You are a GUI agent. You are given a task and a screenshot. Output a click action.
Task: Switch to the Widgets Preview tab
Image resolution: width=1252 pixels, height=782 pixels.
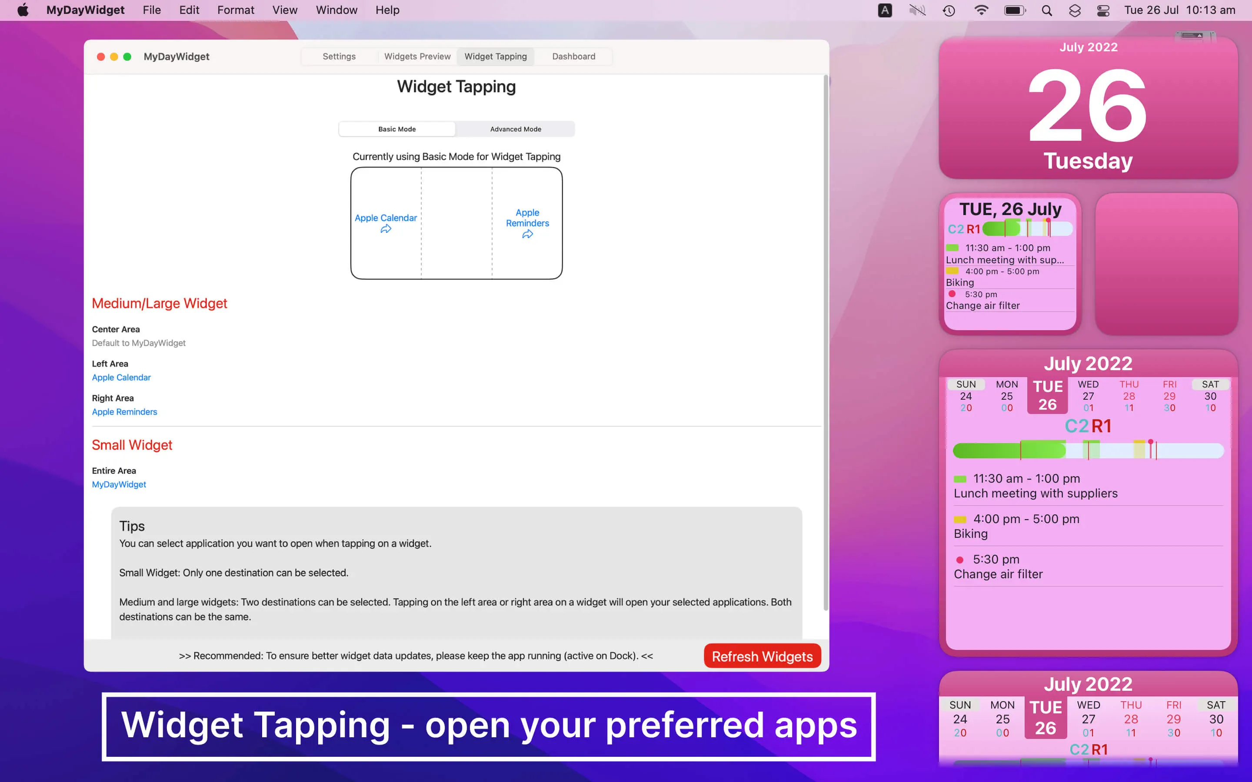pyautogui.click(x=417, y=56)
